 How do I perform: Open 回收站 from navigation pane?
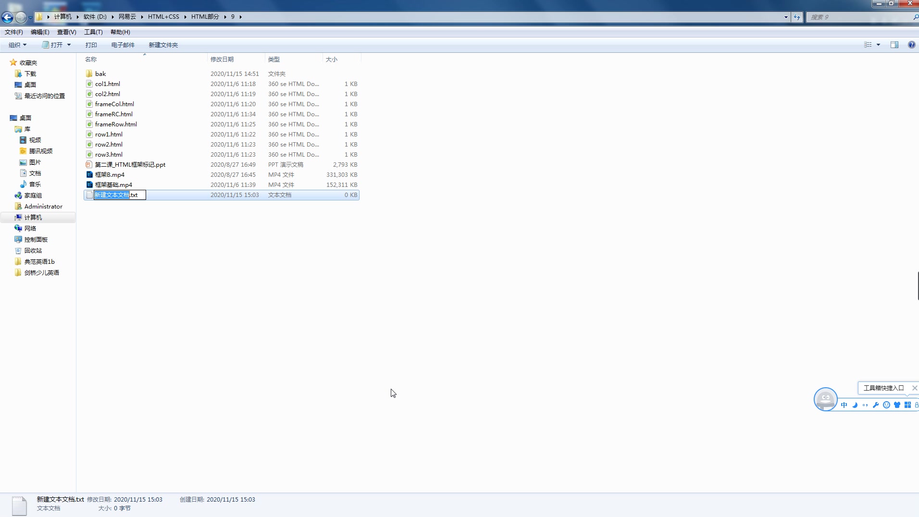[x=33, y=250]
